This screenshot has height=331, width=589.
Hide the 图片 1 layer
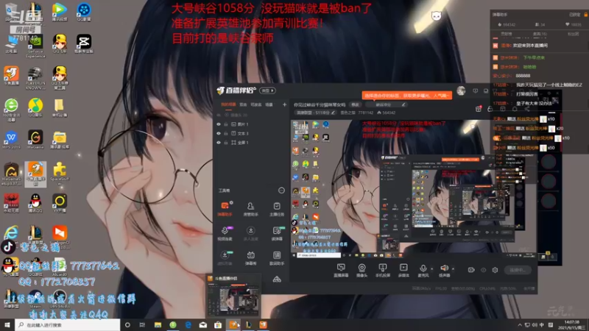click(x=219, y=124)
